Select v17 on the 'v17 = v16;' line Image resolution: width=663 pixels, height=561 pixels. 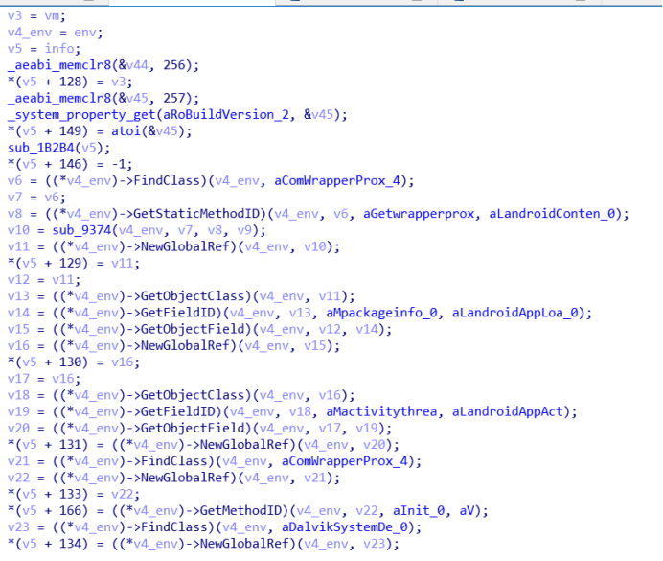click(x=18, y=379)
